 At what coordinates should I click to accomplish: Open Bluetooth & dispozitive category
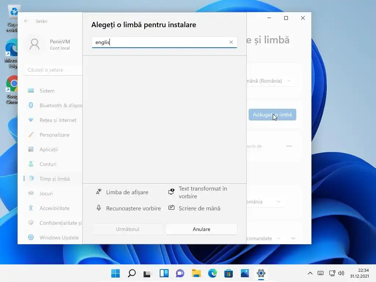[x=53, y=105]
